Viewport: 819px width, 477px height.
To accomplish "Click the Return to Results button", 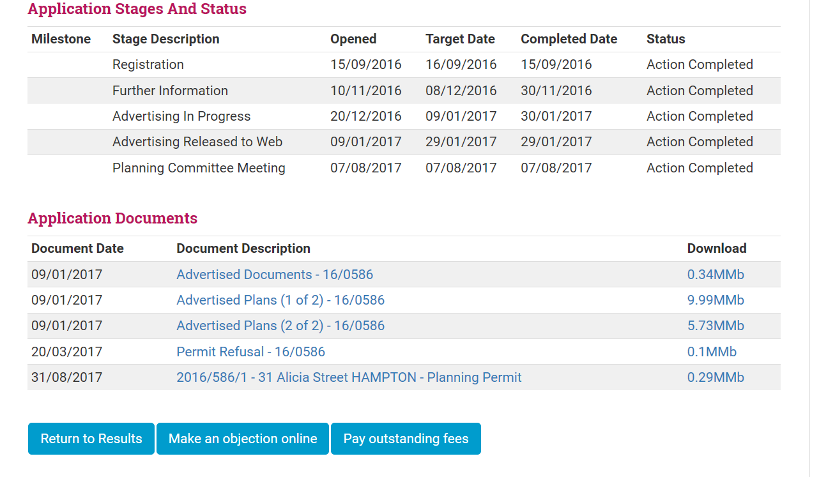I will click(91, 439).
